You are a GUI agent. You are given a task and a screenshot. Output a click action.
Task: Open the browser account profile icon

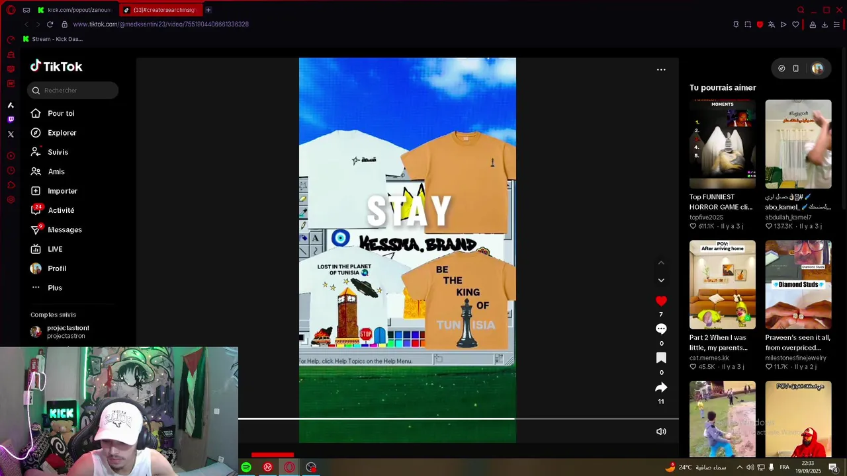point(813,24)
